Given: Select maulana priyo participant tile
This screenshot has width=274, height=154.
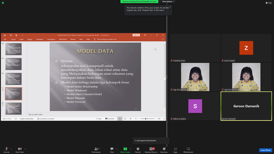Looking at the screenshot, I should tap(195, 48).
